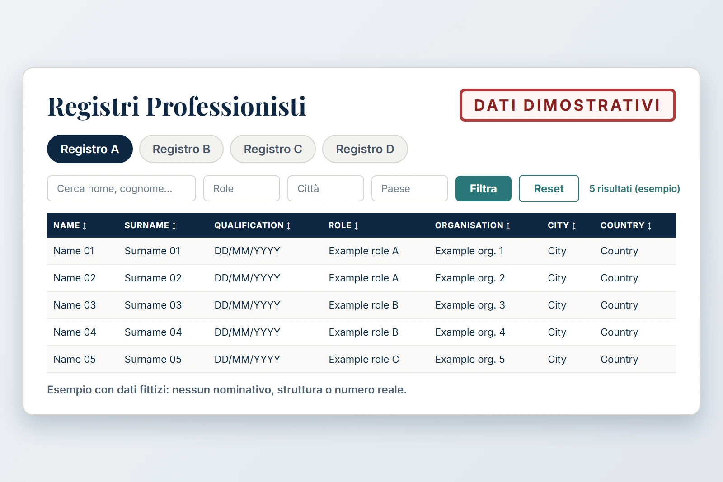
Task: Switch to the Registro A tab
Action: point(90,149)
